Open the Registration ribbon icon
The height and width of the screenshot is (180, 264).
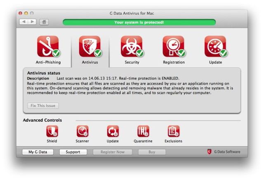(174, 46)
